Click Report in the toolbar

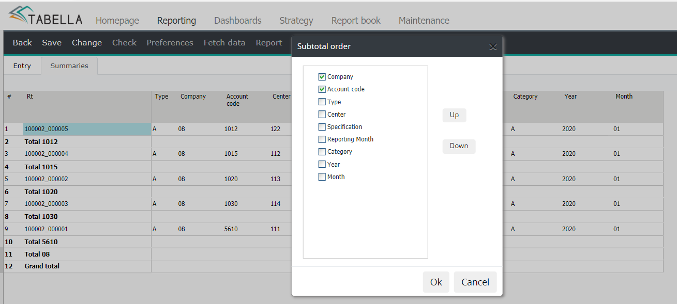click(x=269, y=43)
